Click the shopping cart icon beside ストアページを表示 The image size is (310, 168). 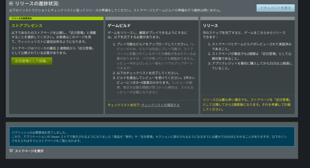[x=11, y=151]
